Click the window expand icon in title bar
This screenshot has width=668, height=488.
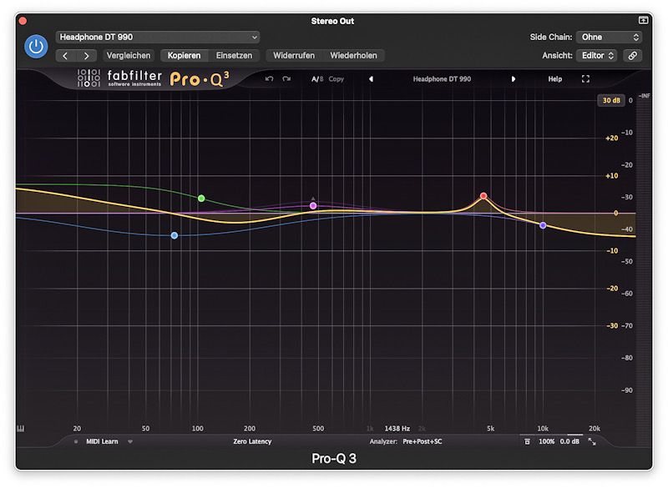click(x=643, y=20)
